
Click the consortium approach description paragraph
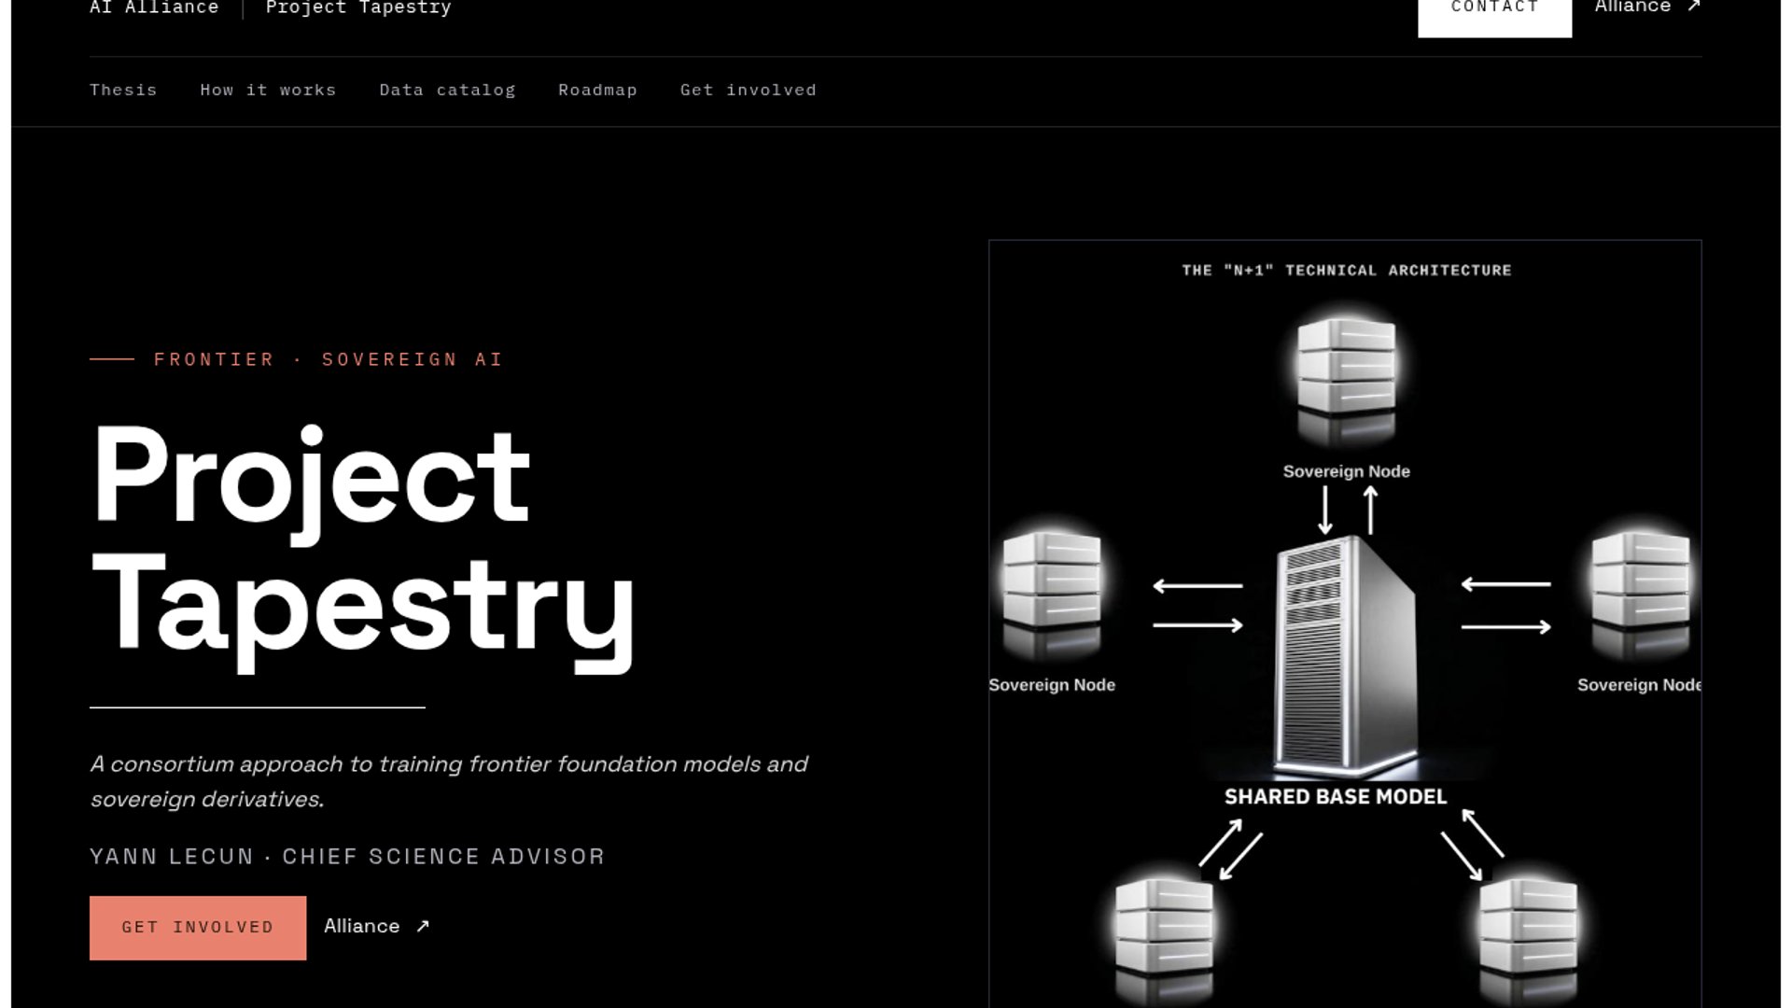tap(449, 781)
